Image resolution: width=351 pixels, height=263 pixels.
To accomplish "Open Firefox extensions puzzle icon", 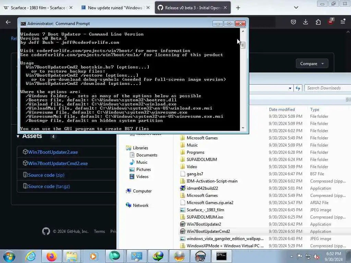I will (318, 22).
